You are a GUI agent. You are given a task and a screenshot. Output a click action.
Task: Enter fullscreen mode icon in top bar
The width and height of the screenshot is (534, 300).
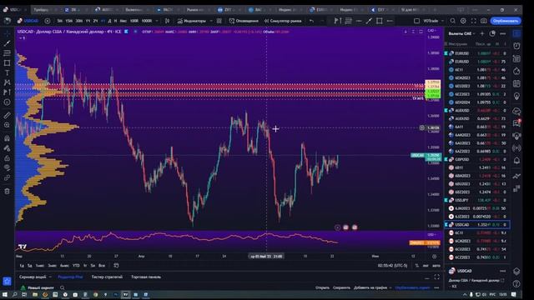(x=473, y=21)
